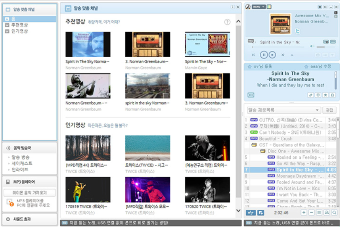Select 홈 in the channel sidebar
This screenshot has height=227, width=340.
[30, 19]
